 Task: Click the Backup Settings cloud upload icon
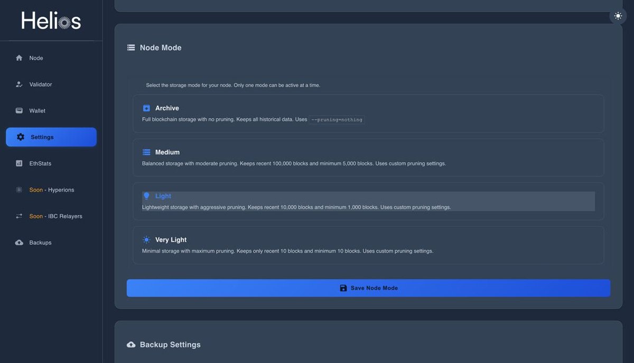[131, 345]
